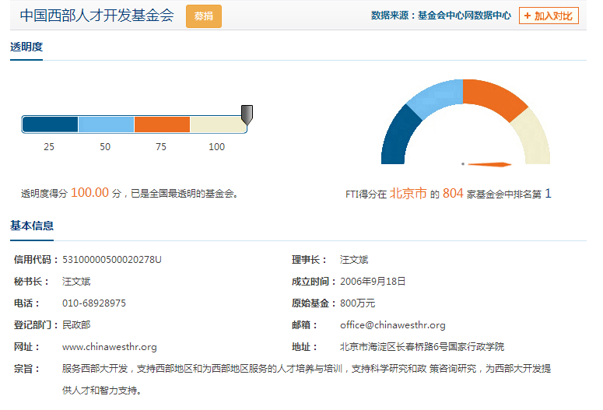Click the orange 75 bar segment
This screenshot has height=410, width=603.
pyautogui.click(x=162, y=124)
